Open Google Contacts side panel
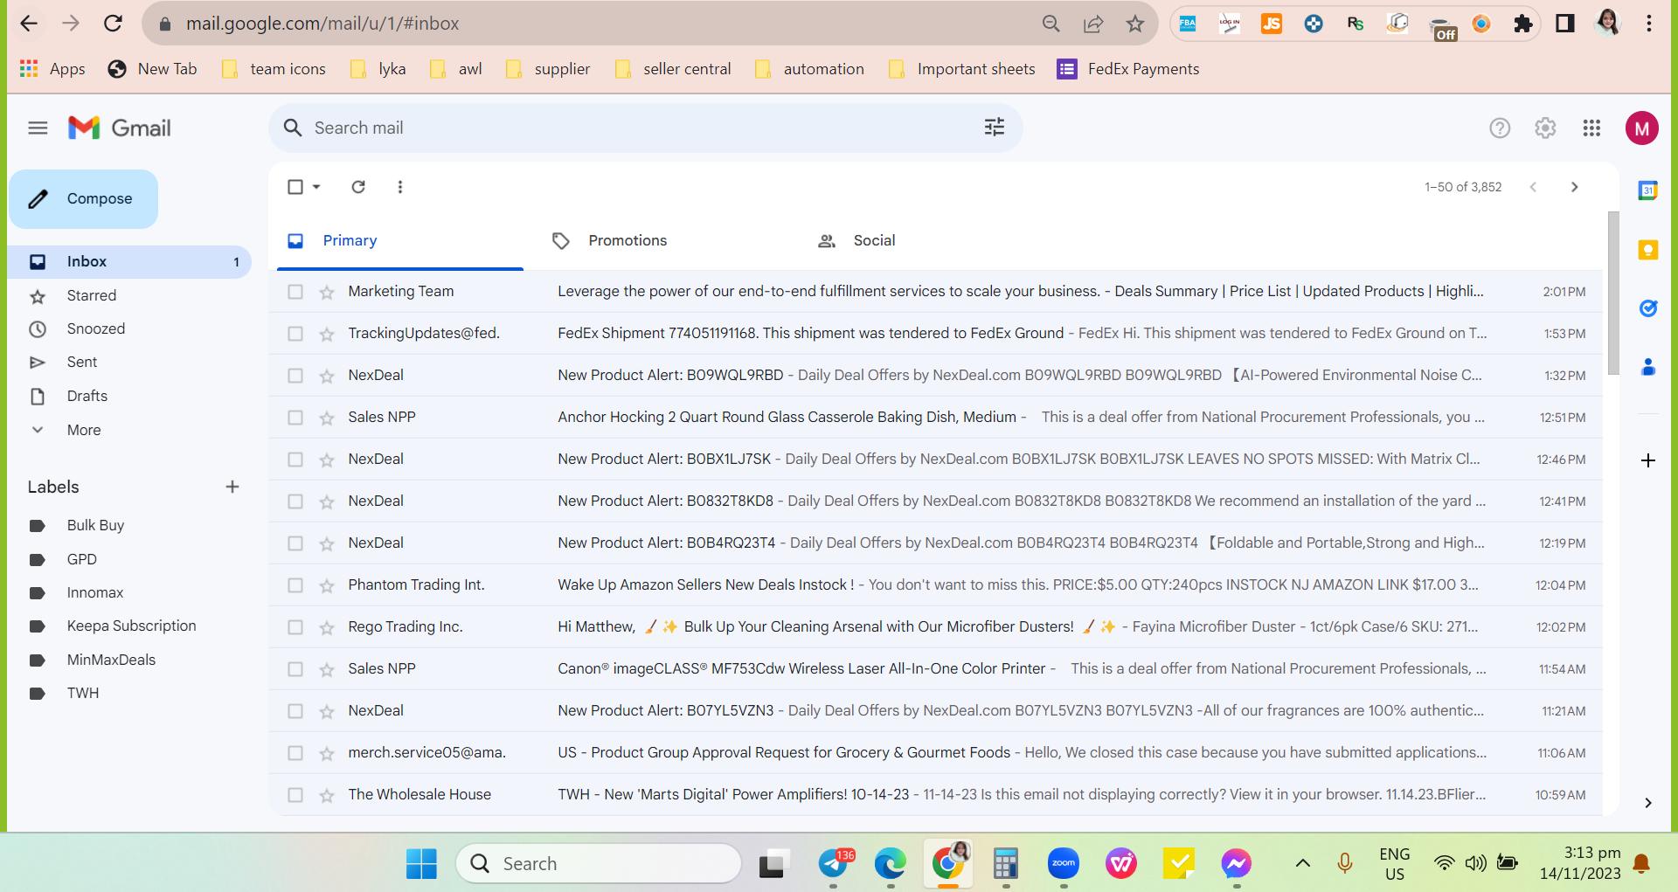Image resolution: width=1678 pixels, height=892 pixels. [x=1648, y=367]
